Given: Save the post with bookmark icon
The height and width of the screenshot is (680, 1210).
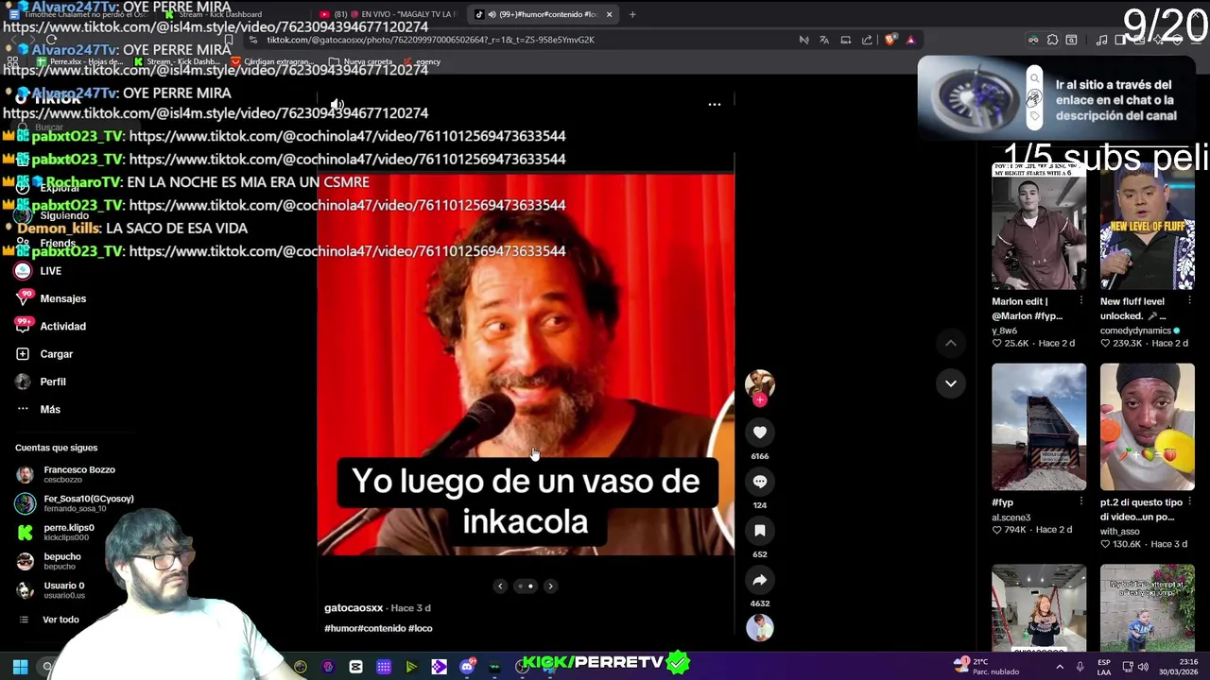Looking at the screenshot, I should click(760, 531).
